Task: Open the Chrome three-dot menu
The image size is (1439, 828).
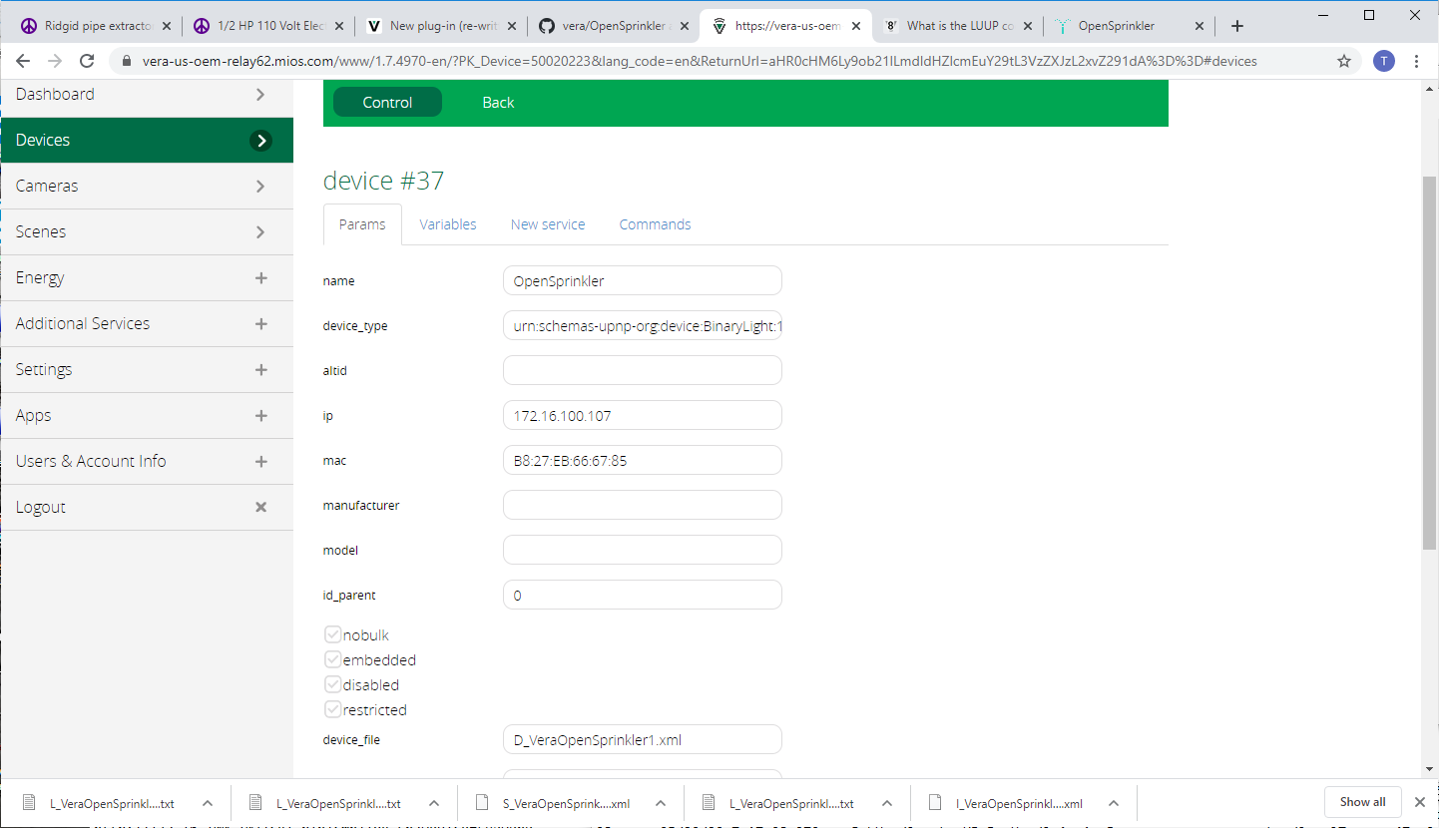Action: [x=1416, y=61]
